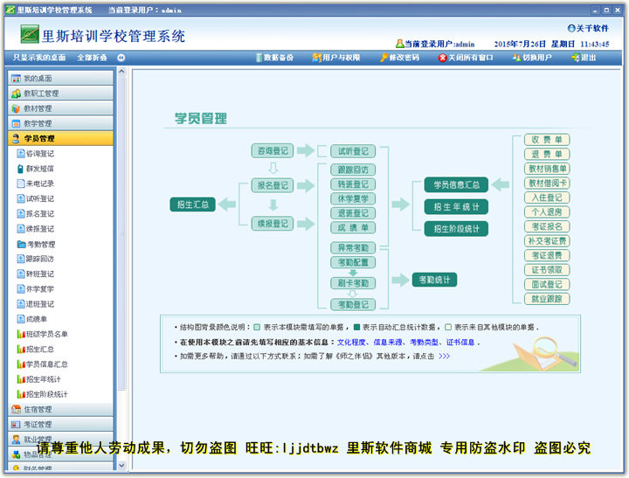
Task: Click 异常考勤 box in flowchart
Action: tap(353, 248)
